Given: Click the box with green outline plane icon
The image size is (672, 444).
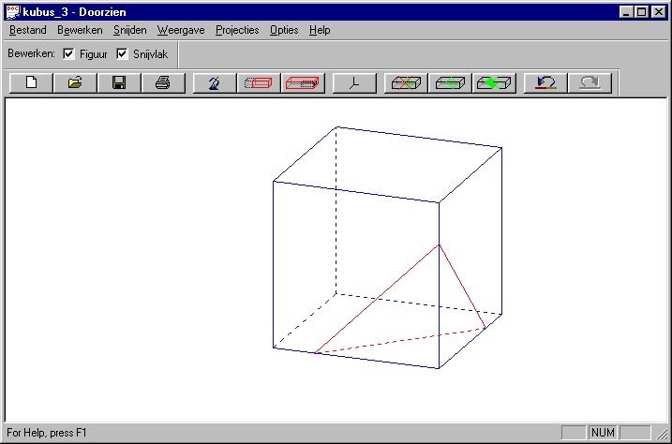Looking at the screenshot, I should click(450, 82).
